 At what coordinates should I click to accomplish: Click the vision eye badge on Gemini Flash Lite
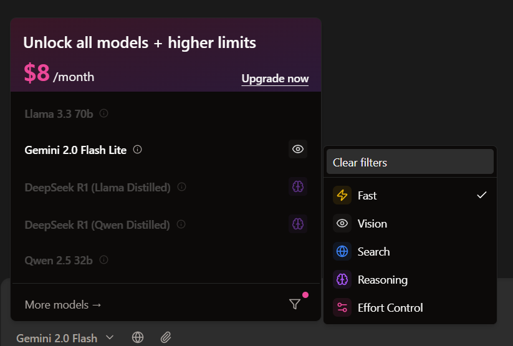(298, 149)
